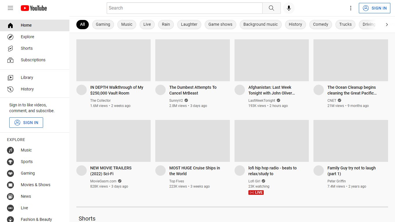Focus the Search input field
The width and height of the screenshot is (395, 222).
click(x=184, y=8)
